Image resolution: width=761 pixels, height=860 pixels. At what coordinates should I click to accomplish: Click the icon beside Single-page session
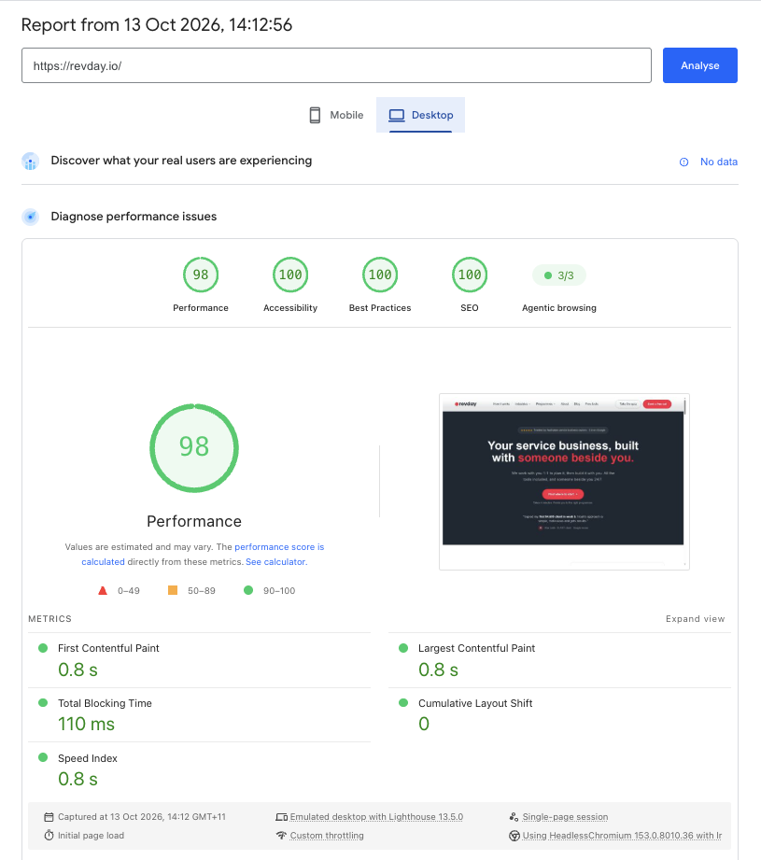pos(514,817)
